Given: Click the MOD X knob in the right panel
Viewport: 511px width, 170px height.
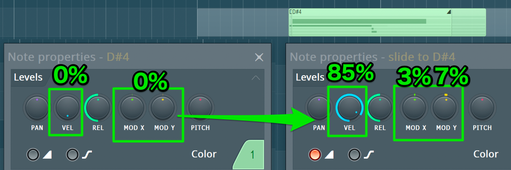Looking at the screenshot, I should (x=414, y=108).
